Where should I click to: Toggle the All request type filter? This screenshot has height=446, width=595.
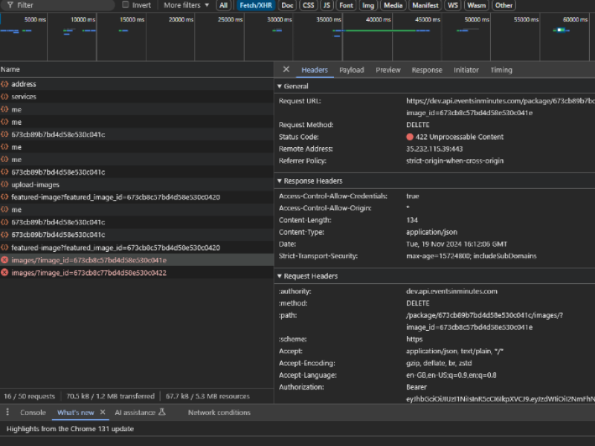click(x=223, y=5)
